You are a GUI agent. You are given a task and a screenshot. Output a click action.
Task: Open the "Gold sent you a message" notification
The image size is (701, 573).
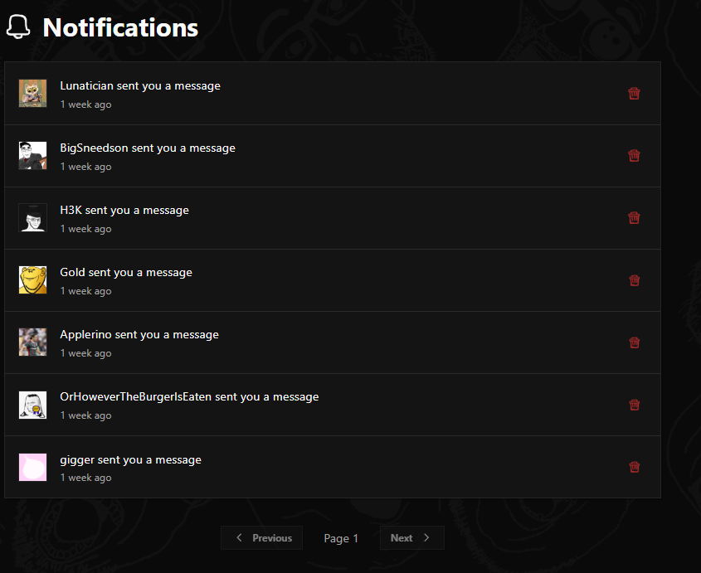[126, 273]
